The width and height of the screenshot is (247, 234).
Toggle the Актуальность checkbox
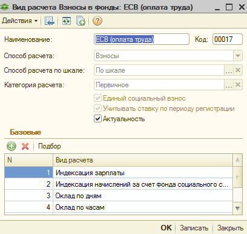tap(97, 119)
